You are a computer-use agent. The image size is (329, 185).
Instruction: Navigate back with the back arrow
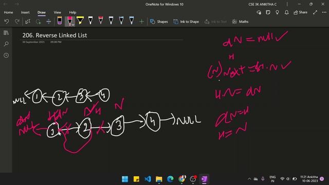5,4
